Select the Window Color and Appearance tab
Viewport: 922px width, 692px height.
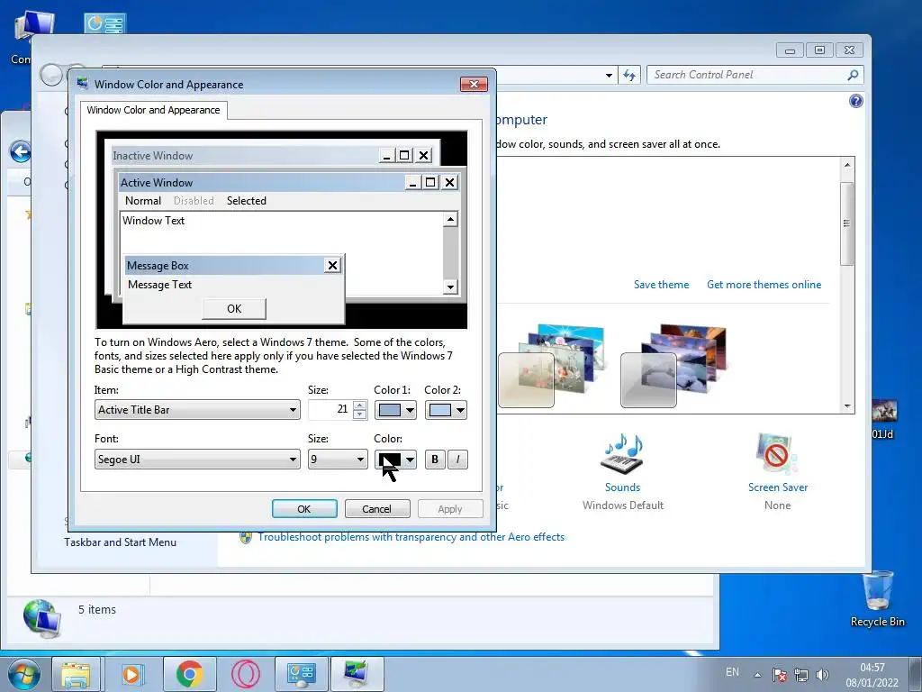(153, 110)
